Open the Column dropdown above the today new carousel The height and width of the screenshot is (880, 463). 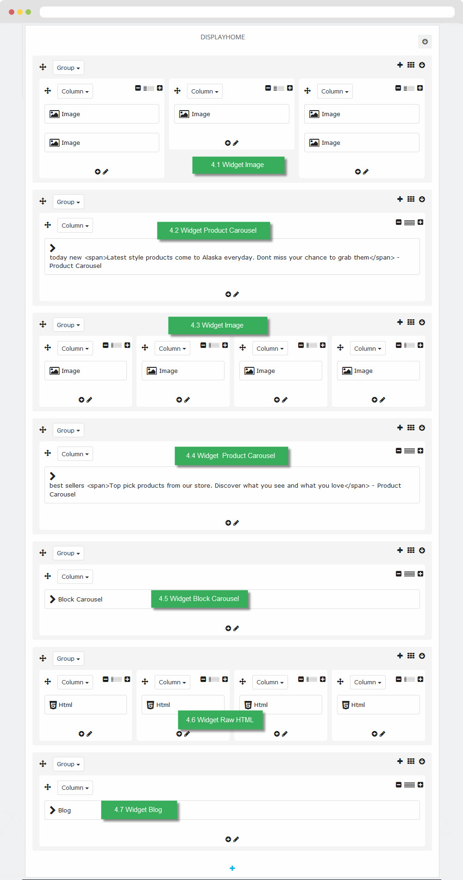point(75,225)
